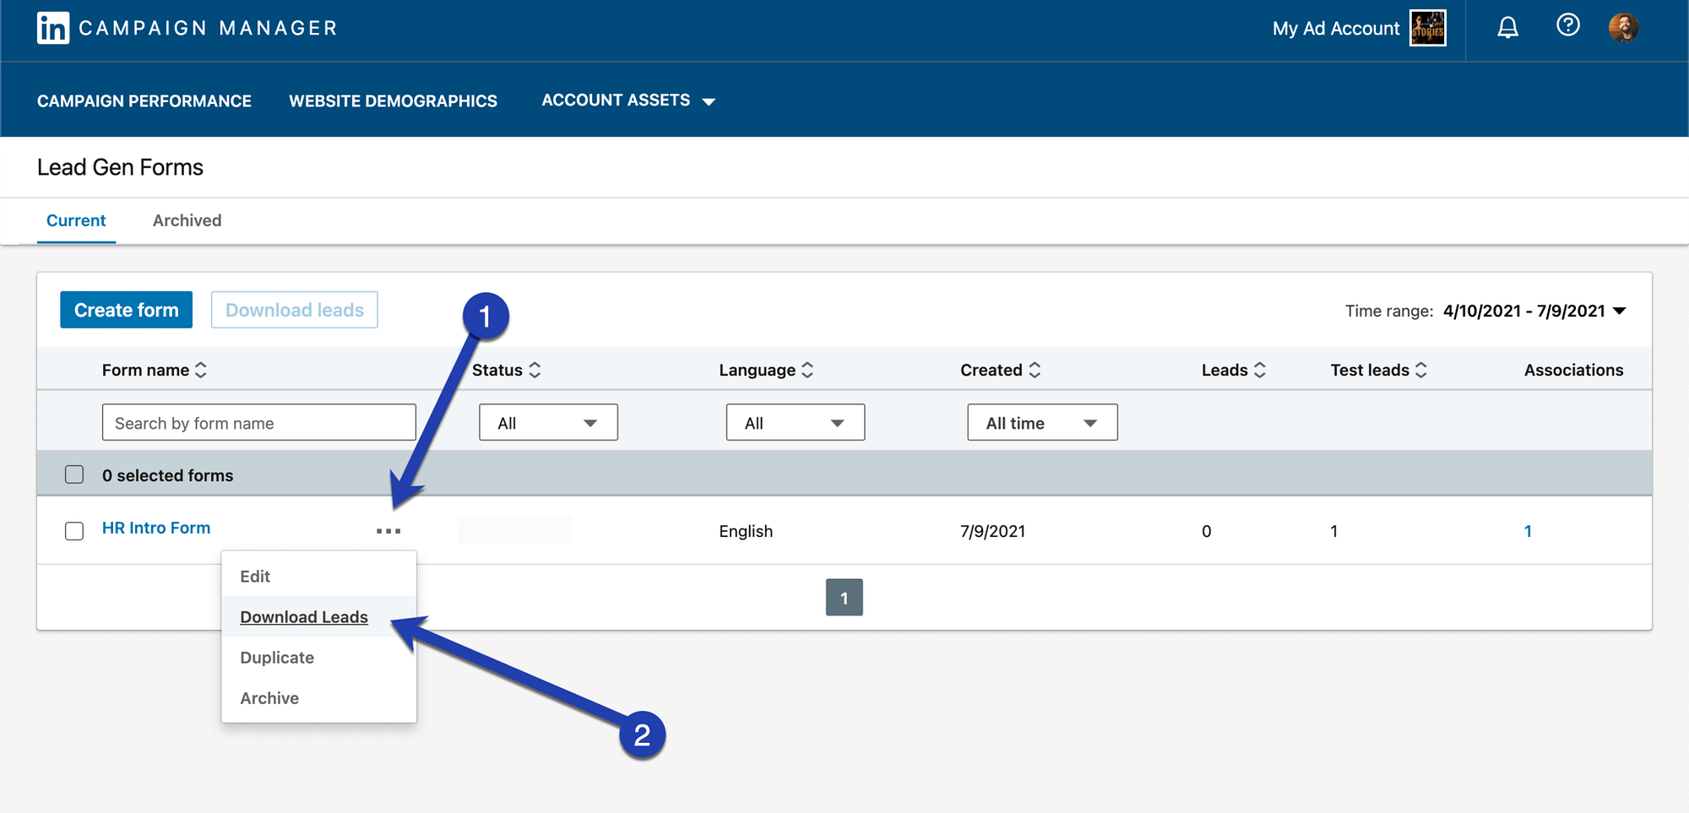Image resolution: width=1689 pixels, height=813 pixels.
Task: Open the All time created filter
Action: (1042, 422)
